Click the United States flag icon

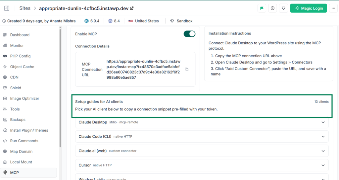[x=130, y=21]
